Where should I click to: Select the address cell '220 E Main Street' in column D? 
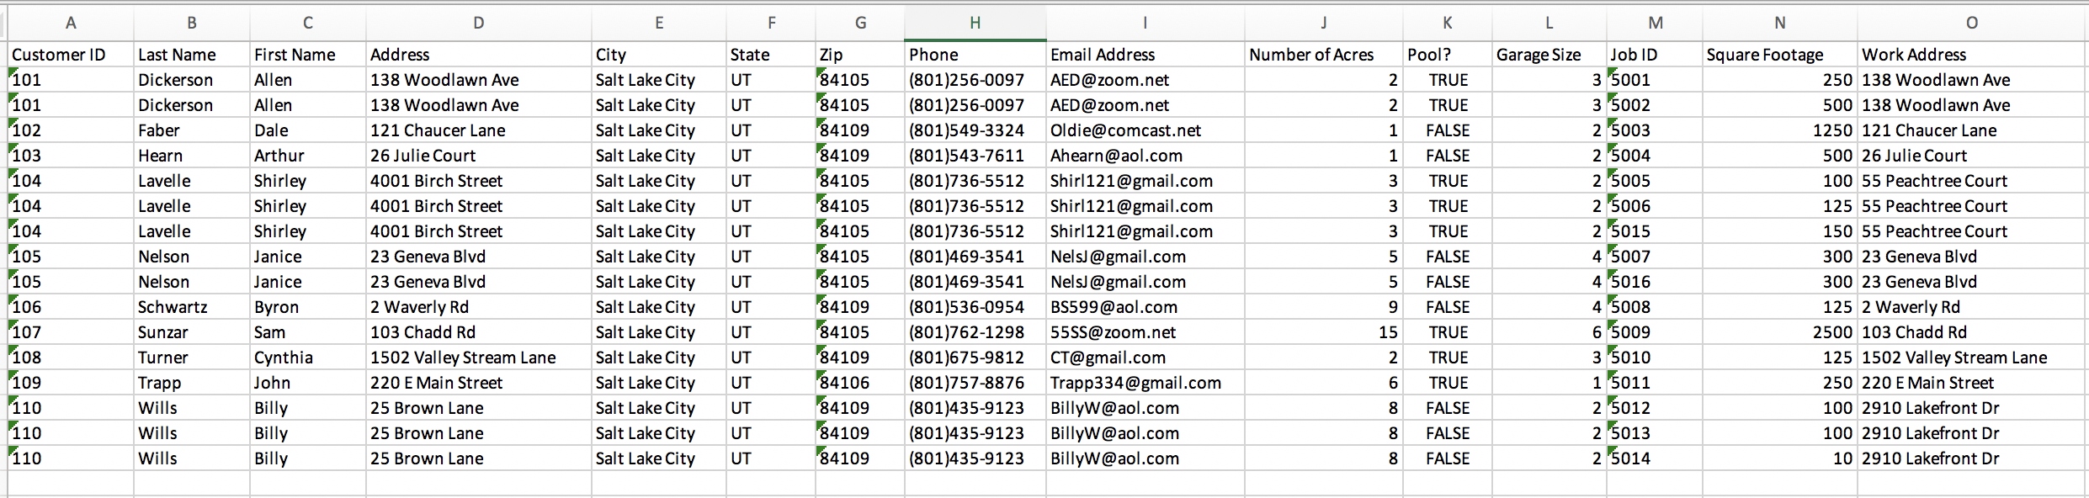(479, 383)
